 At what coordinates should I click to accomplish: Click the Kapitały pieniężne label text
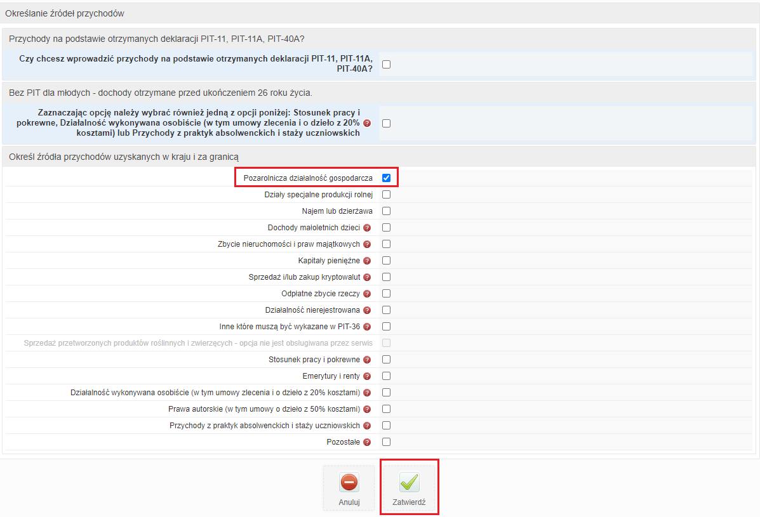tap(329, 261)
